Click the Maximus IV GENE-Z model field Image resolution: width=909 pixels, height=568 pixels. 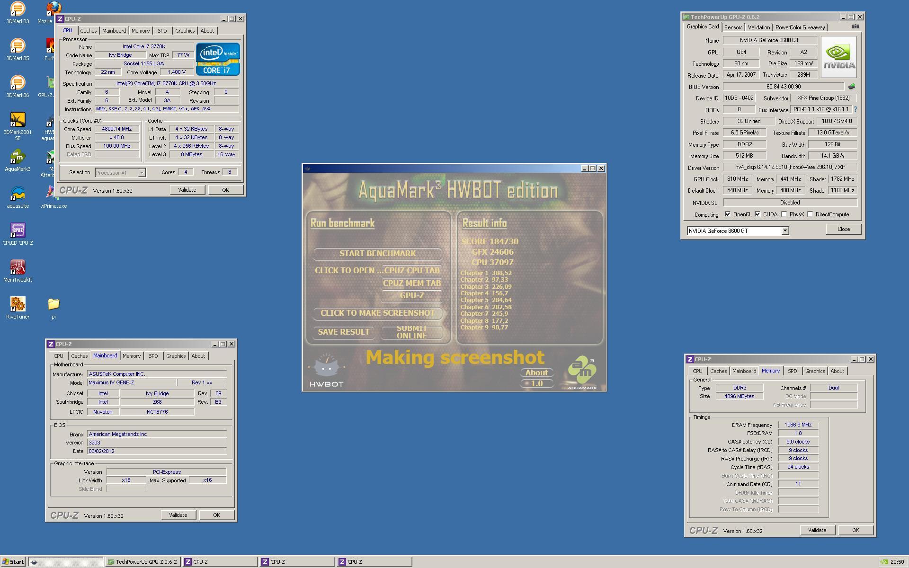131,382
